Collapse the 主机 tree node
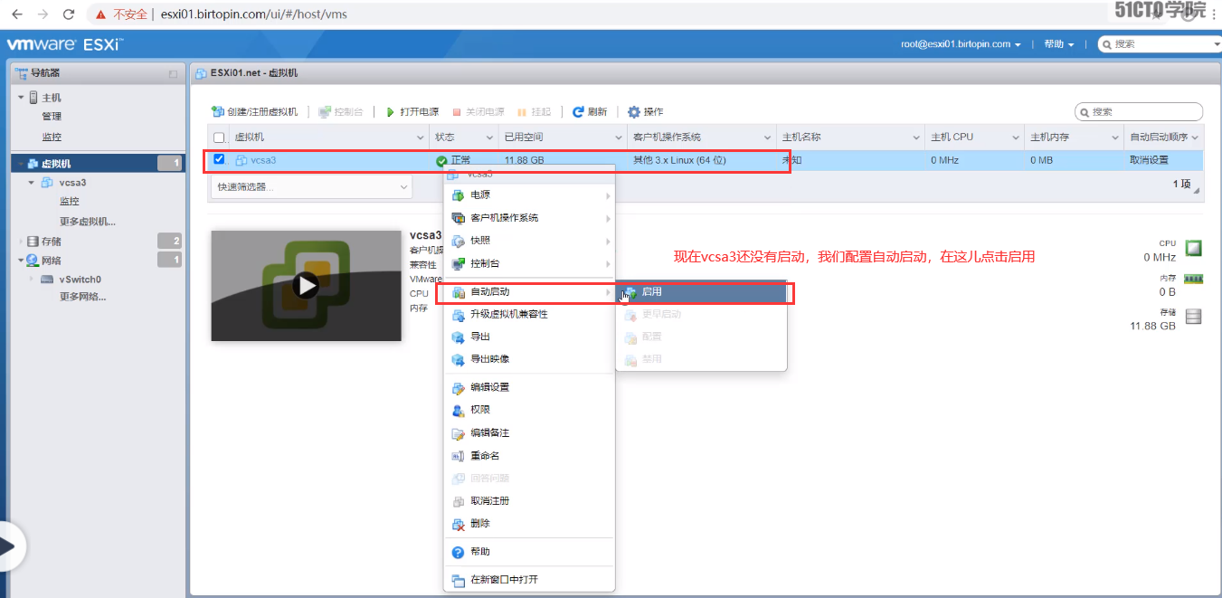Screen dimensions: 1222x598 [21, 97]
